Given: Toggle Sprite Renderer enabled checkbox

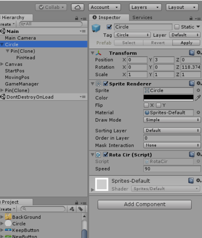Looking at the screenshot, I should click(106, 84).
